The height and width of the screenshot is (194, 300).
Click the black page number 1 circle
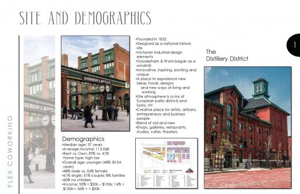[x=294, y=45]
